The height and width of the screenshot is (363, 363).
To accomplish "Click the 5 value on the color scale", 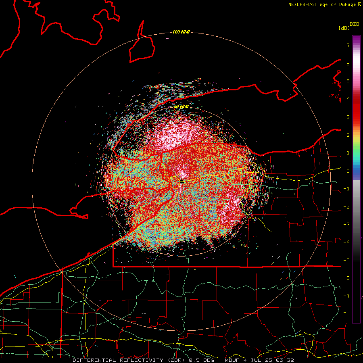I will pos(348,81).
